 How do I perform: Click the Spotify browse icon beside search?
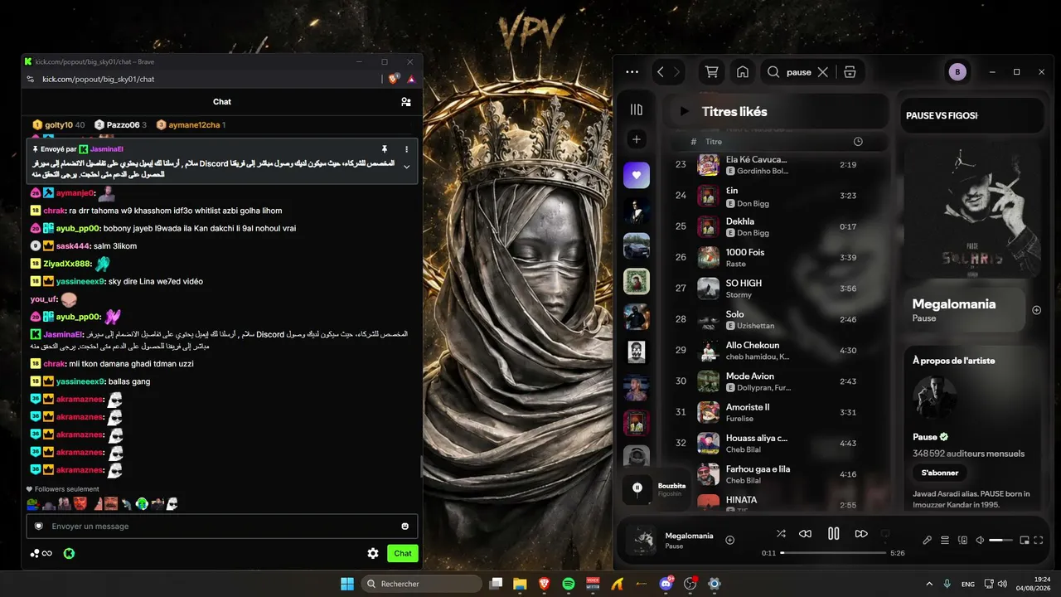click(850, 72)
